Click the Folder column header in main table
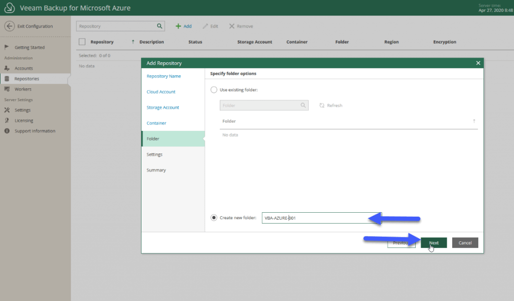 click(x=342, y=42)
